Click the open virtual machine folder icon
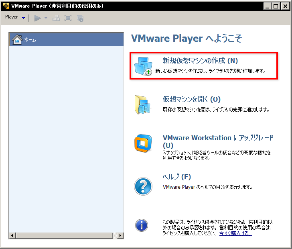Viewport: 292px width, 249px height. (x=142, y=105)
